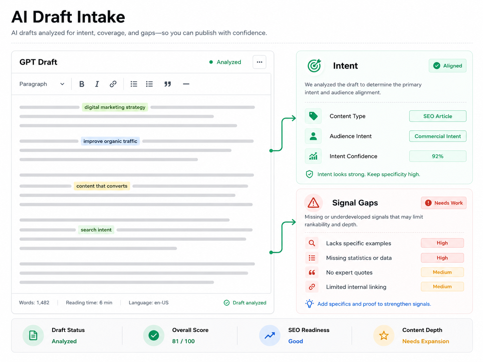The width and height of the screenshot is (483, 362).
Task: Click the Reading time: 6 min label
Action: (x=89, y=303)
